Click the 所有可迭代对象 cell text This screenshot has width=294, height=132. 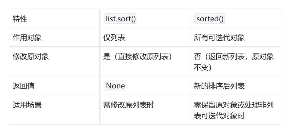(219, 38)
